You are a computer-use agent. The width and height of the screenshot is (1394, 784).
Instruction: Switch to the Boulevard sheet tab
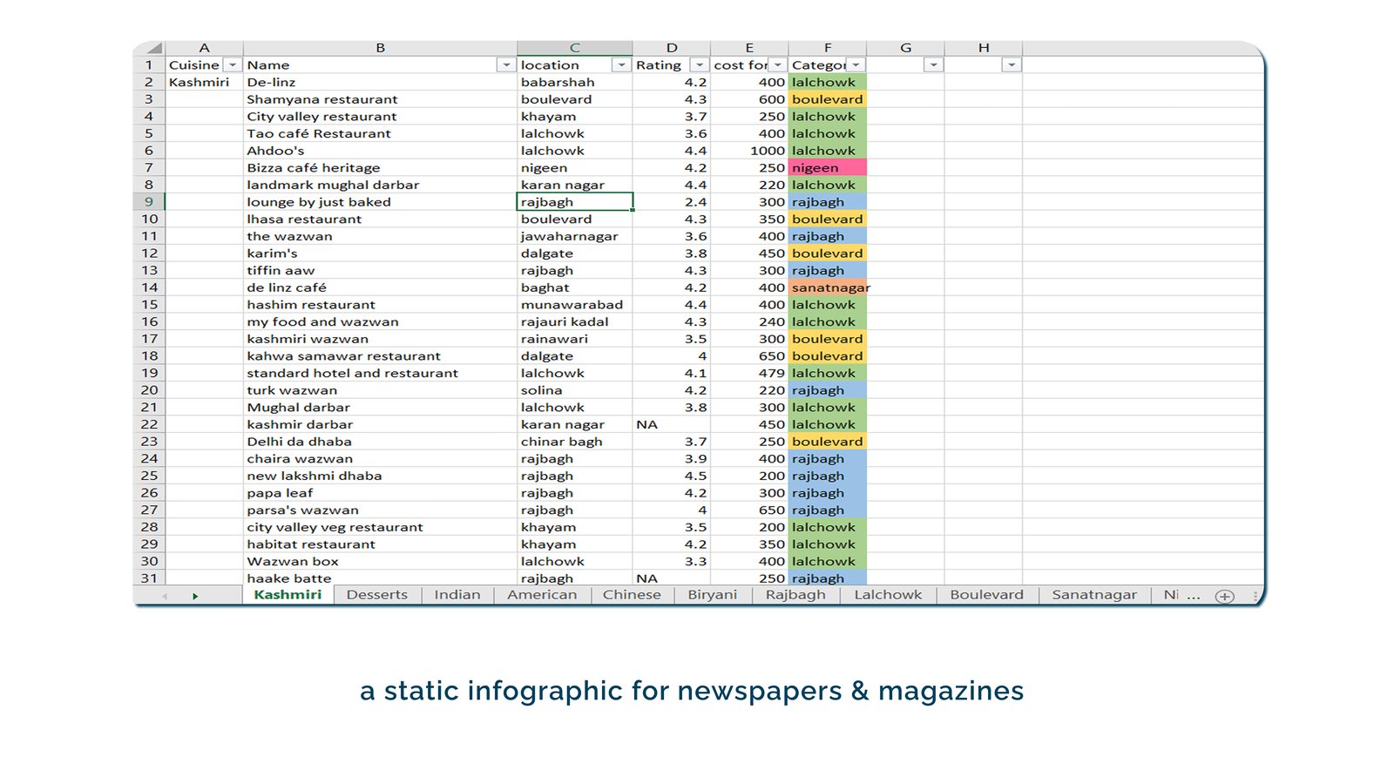987,595
